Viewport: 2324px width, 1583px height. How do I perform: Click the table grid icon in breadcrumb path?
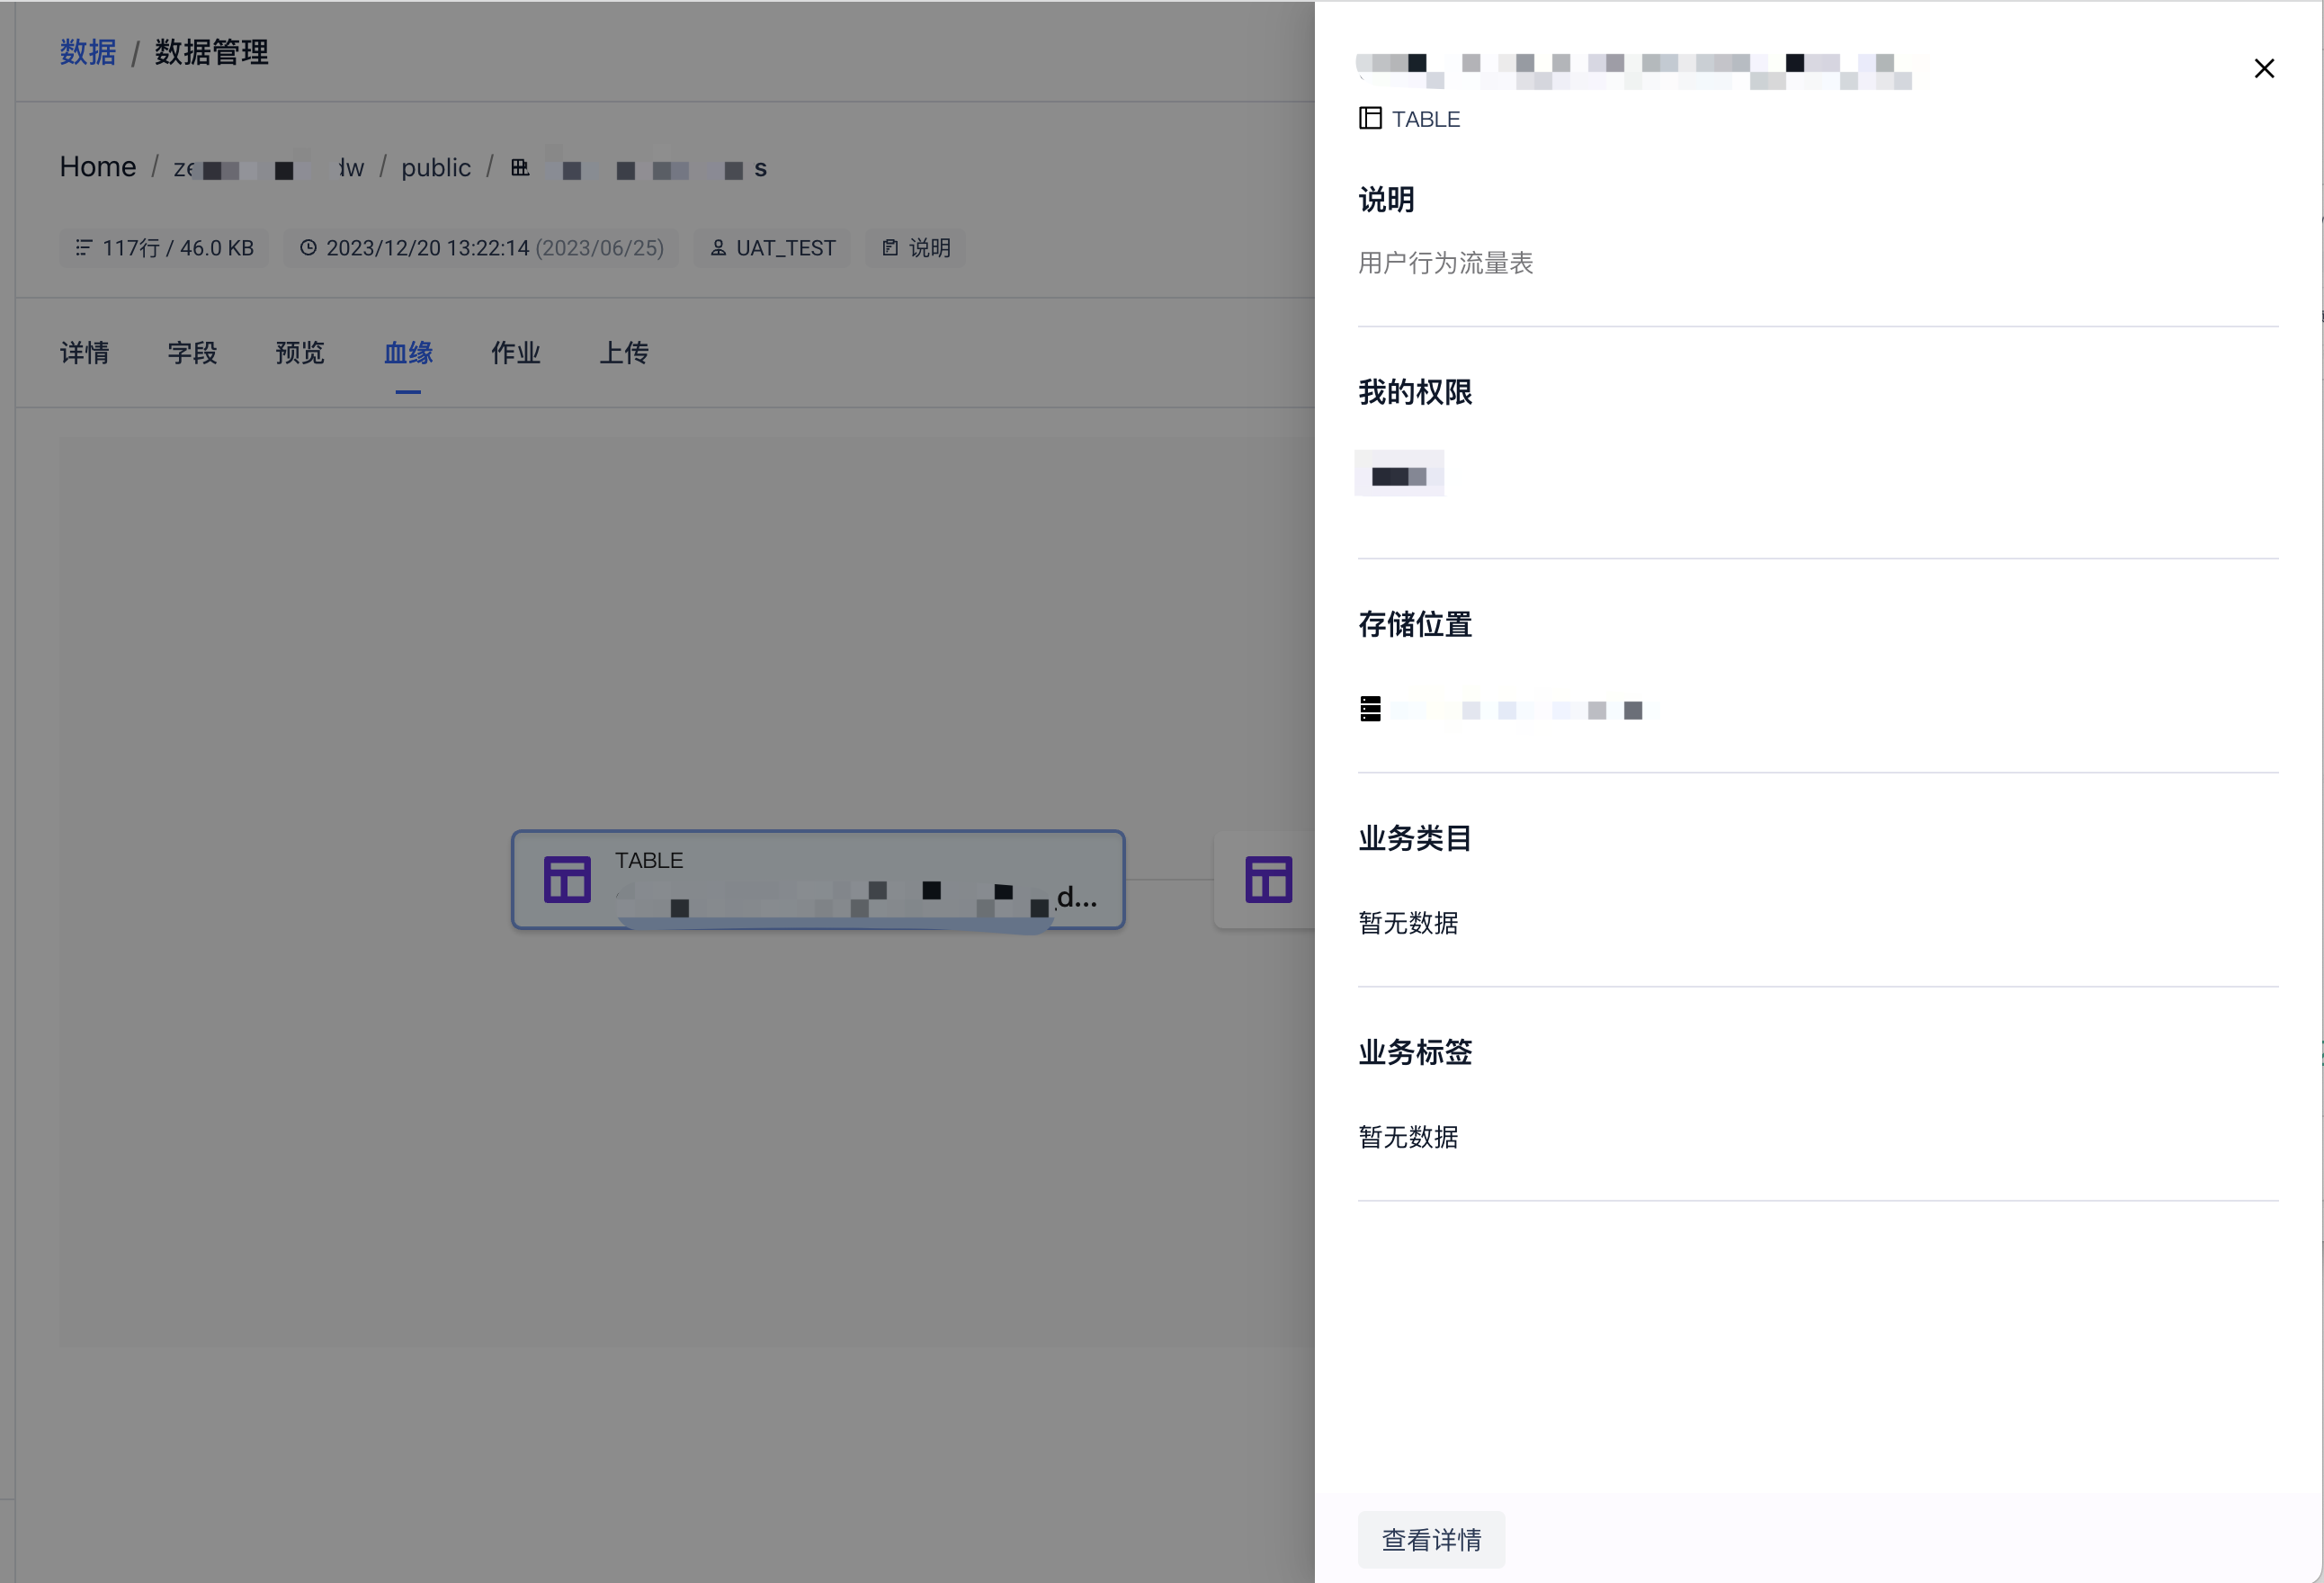click(520, 168)
